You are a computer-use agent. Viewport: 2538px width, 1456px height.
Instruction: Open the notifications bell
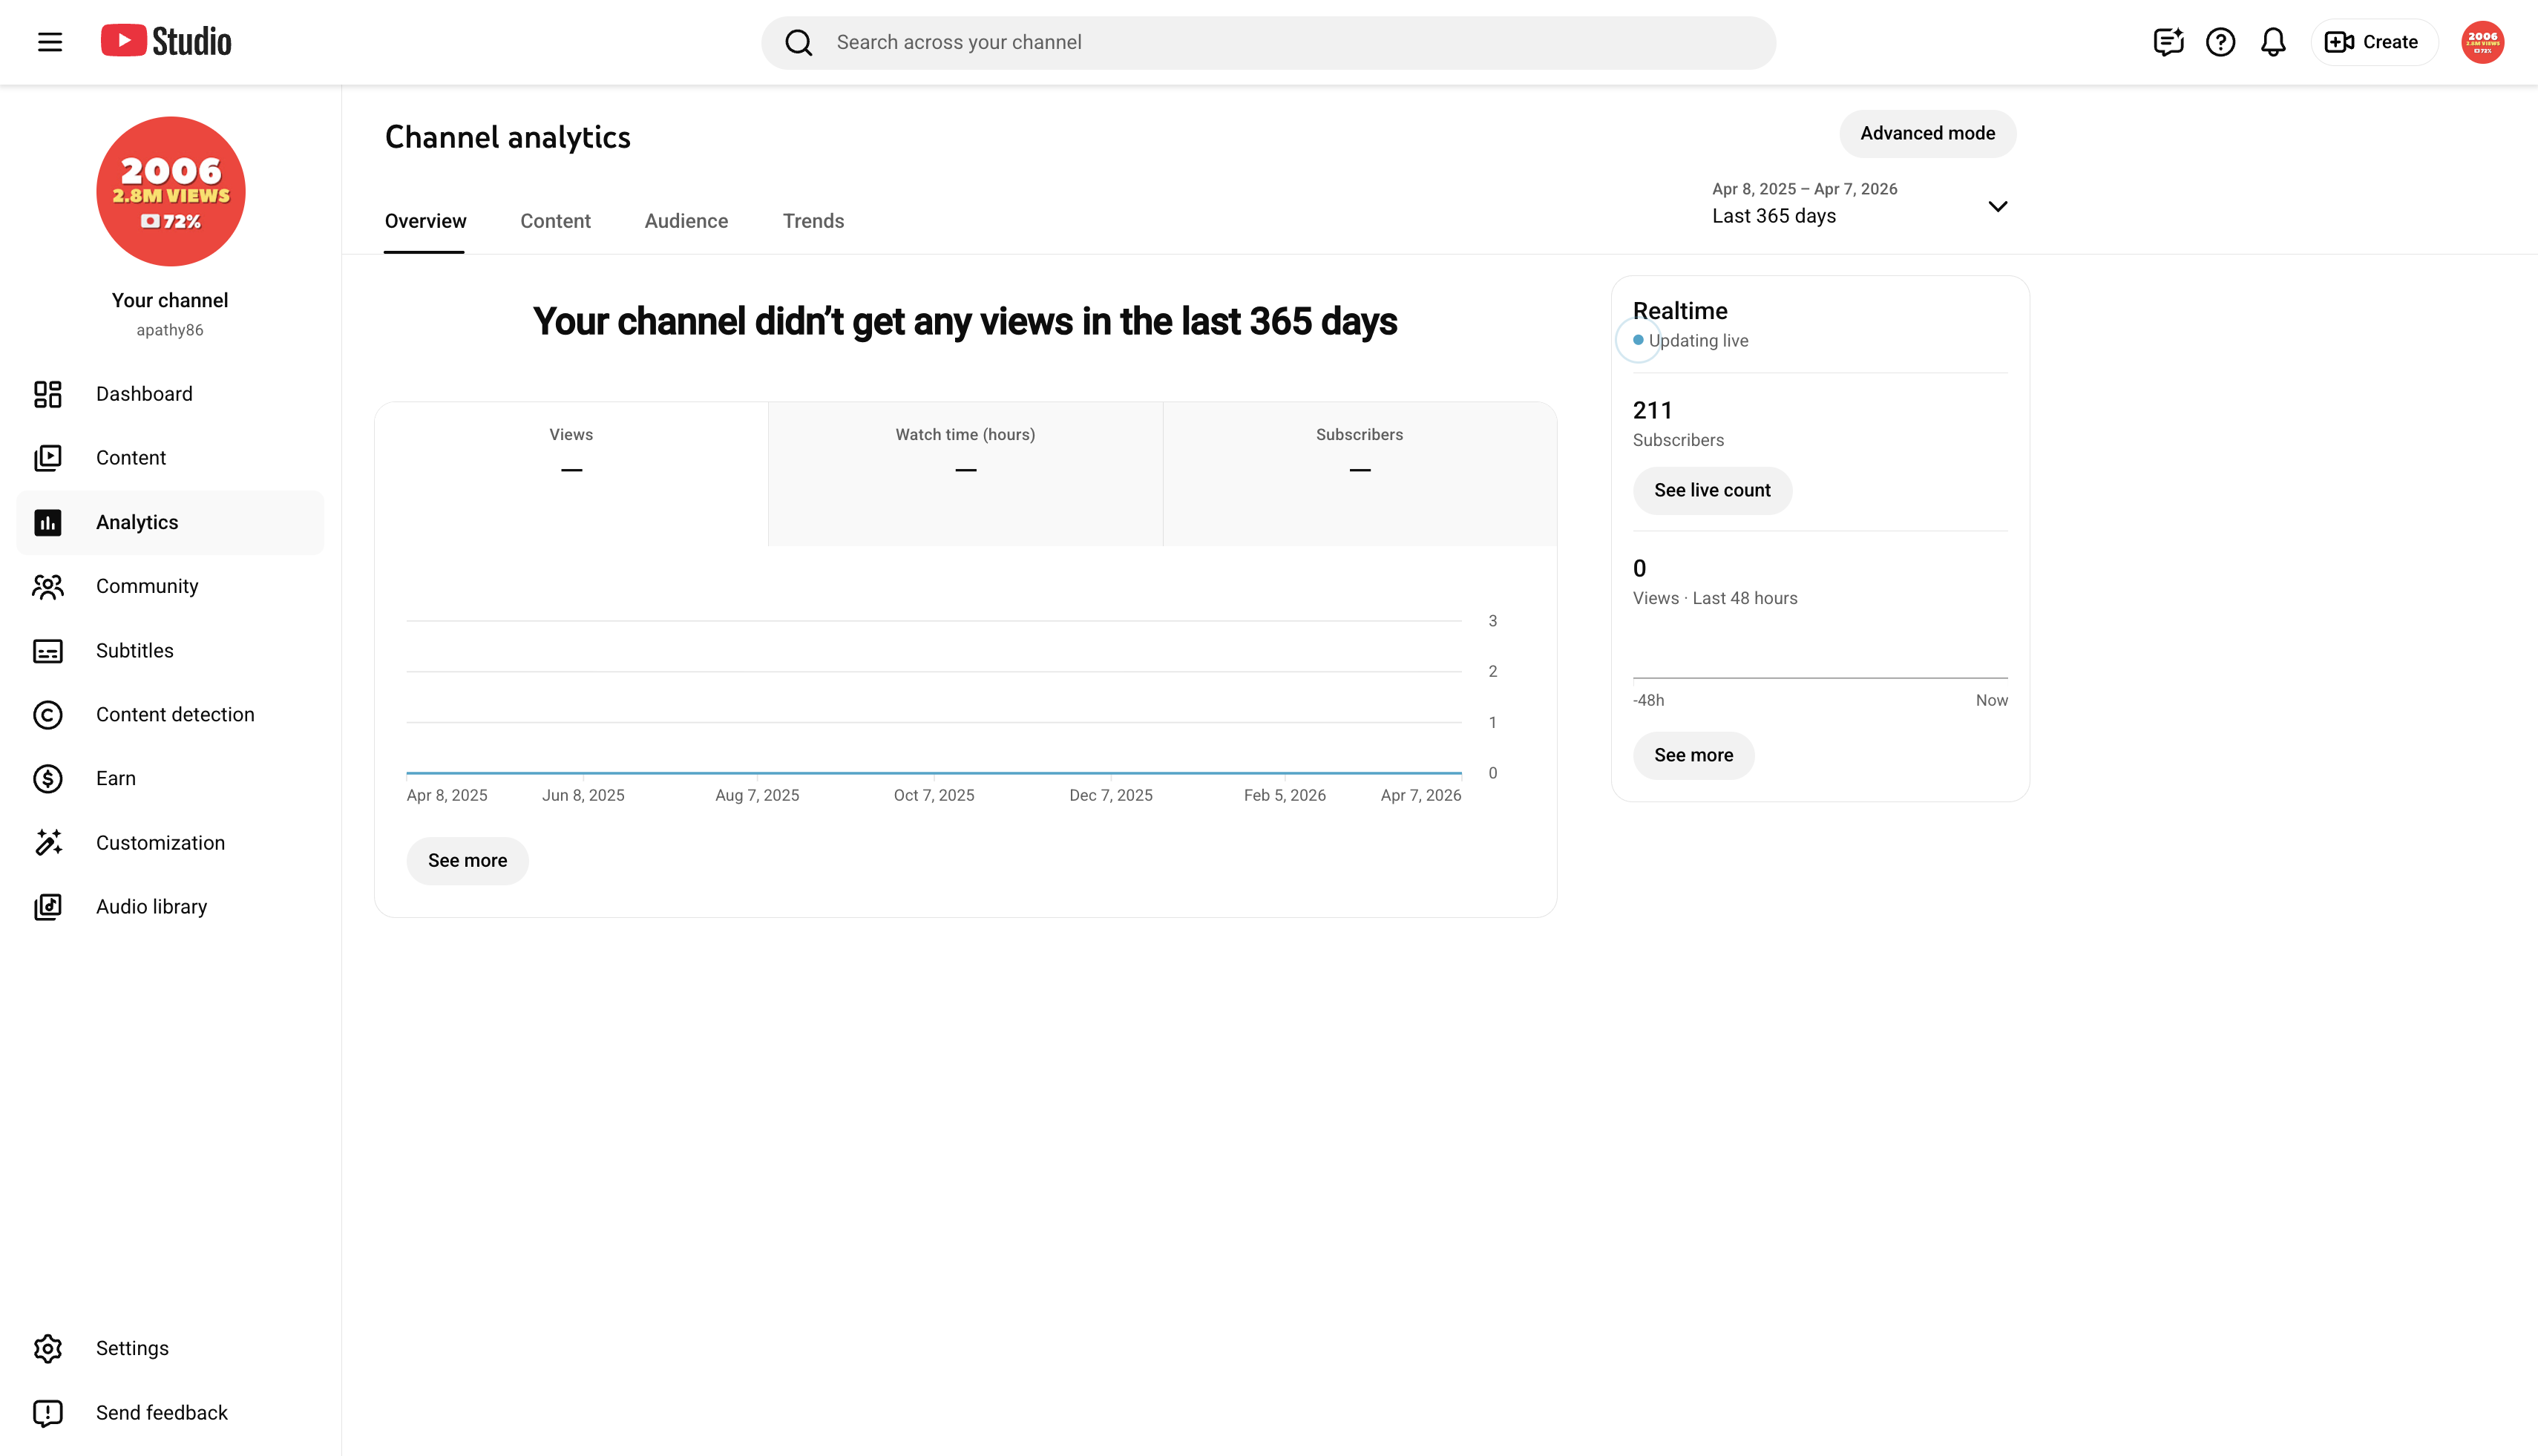(x=2273, y=42)
